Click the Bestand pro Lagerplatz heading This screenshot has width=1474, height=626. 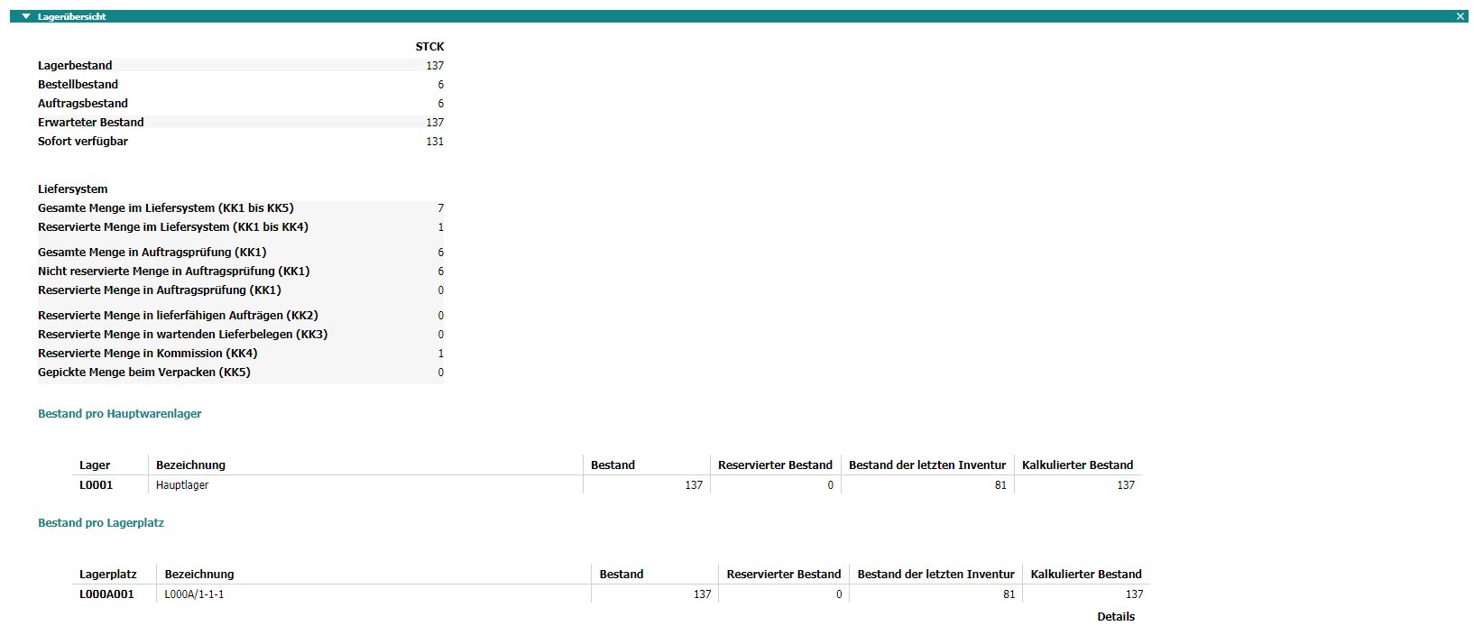pos(101,523)
